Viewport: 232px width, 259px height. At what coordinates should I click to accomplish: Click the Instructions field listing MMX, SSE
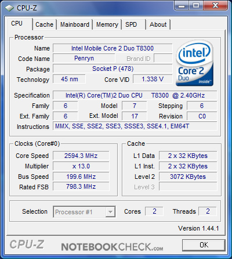coord(135,126)
